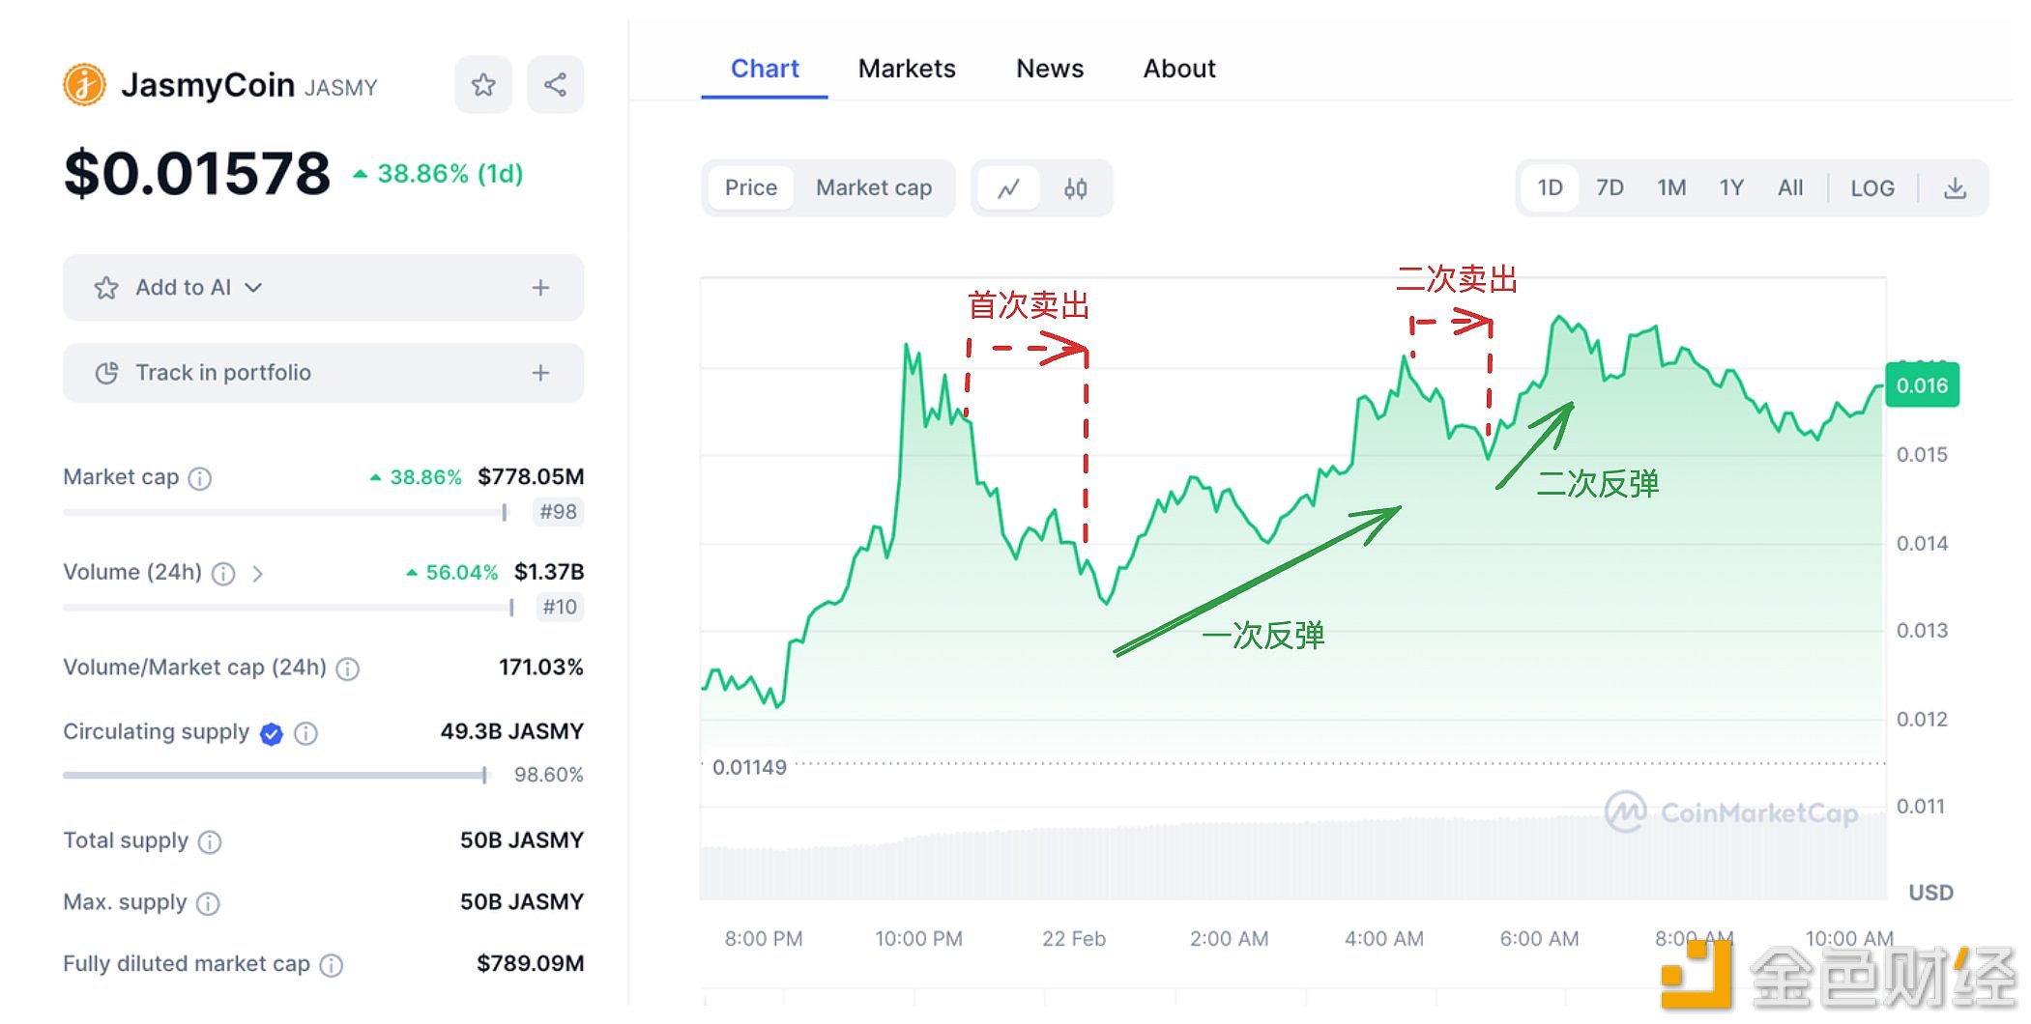Open the News tab
The image size is (2031, 1024).
pyautogui.click(x=1049, y=69)
